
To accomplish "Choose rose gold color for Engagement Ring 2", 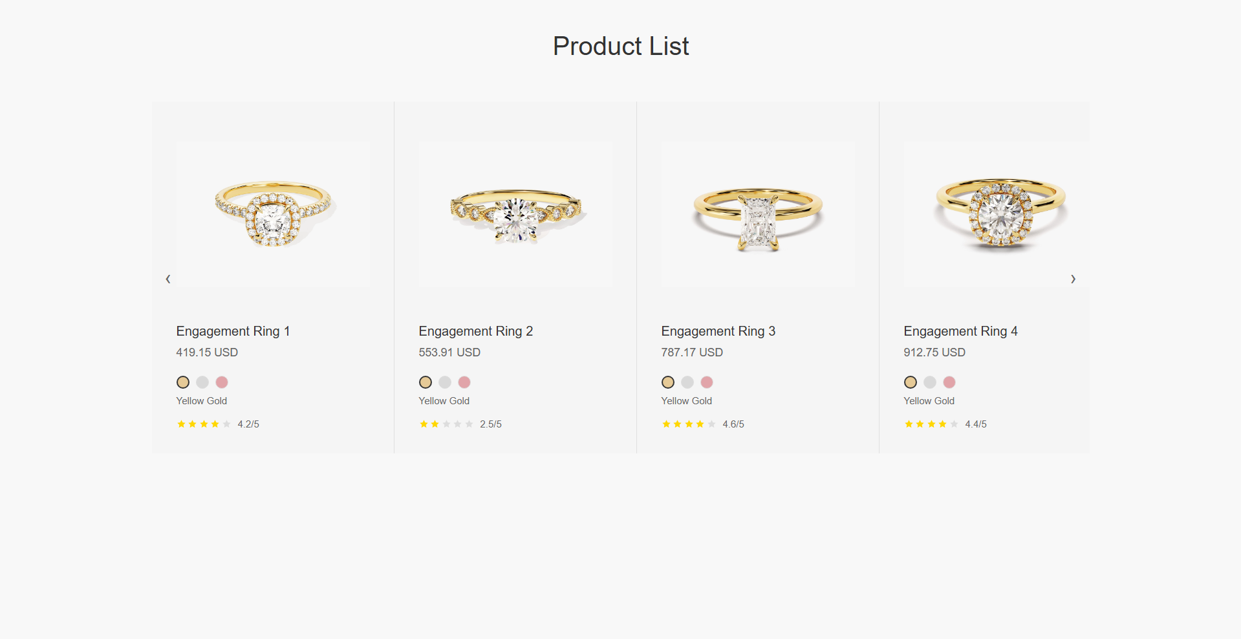I will click(464, 382).
